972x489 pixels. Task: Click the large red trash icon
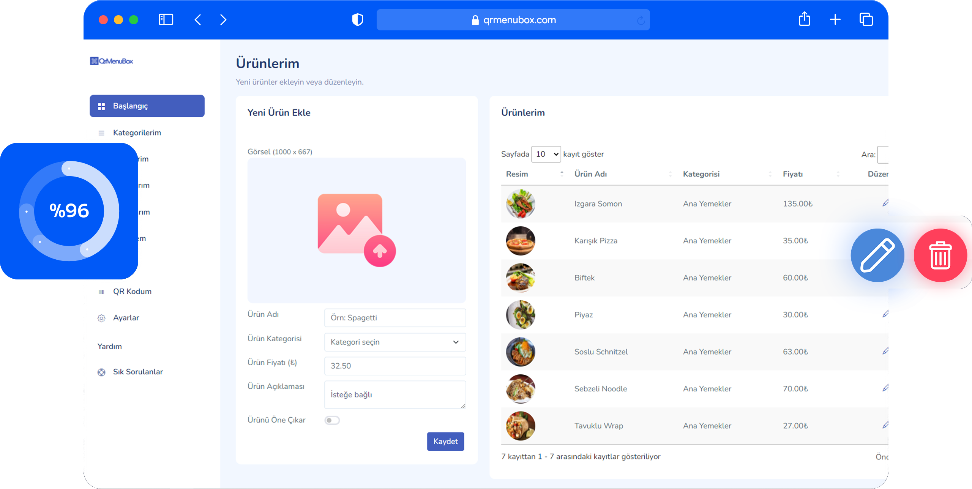coord(940,256)
